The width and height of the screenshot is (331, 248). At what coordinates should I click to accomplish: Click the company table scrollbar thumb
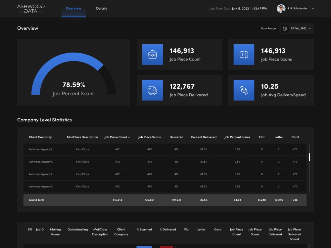point(309,157)
